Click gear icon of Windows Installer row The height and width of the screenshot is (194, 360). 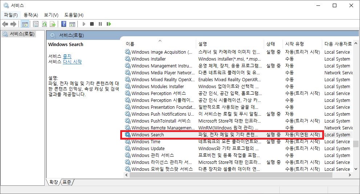coord(128,59)
